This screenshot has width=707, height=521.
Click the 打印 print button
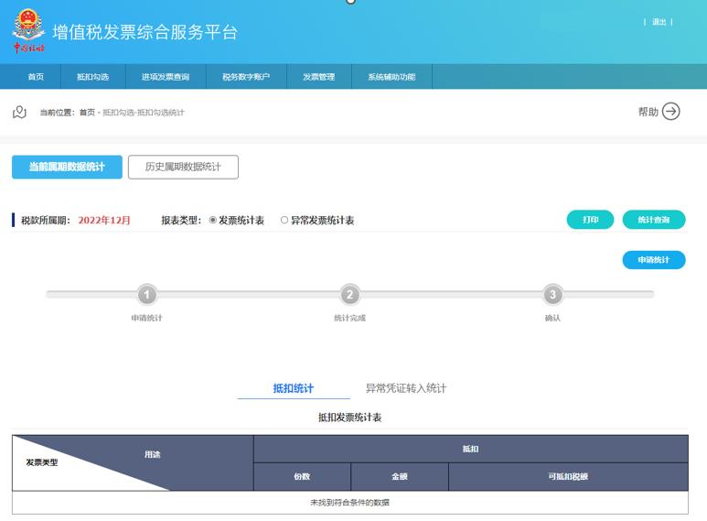point(590,220)
